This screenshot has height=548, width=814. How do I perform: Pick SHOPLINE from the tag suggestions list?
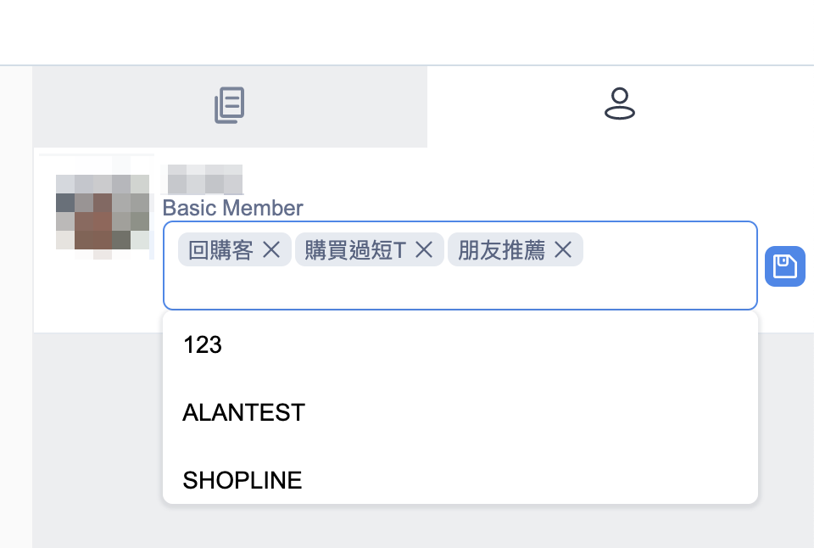[x=460, y=480]
